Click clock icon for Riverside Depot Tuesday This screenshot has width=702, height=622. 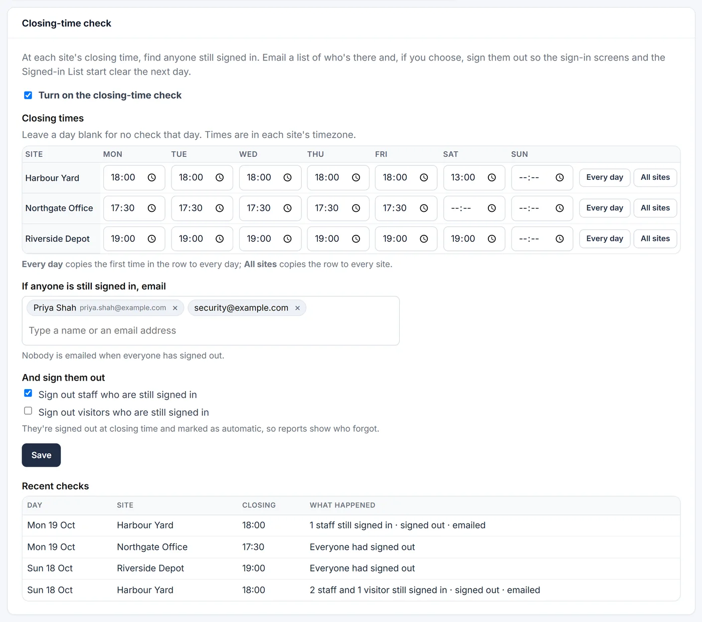220,239
